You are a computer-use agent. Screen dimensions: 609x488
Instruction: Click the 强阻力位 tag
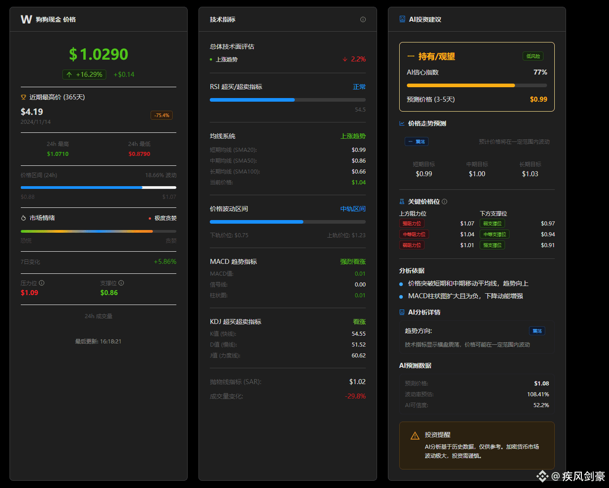(x=412, y=223)
